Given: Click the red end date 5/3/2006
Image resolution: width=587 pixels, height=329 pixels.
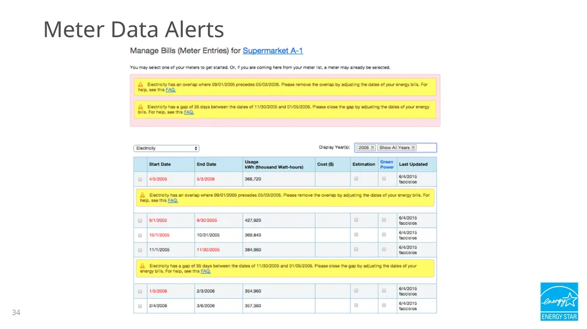Looking at the screenshot, I should pyautogui.click(x=206, y=179).
